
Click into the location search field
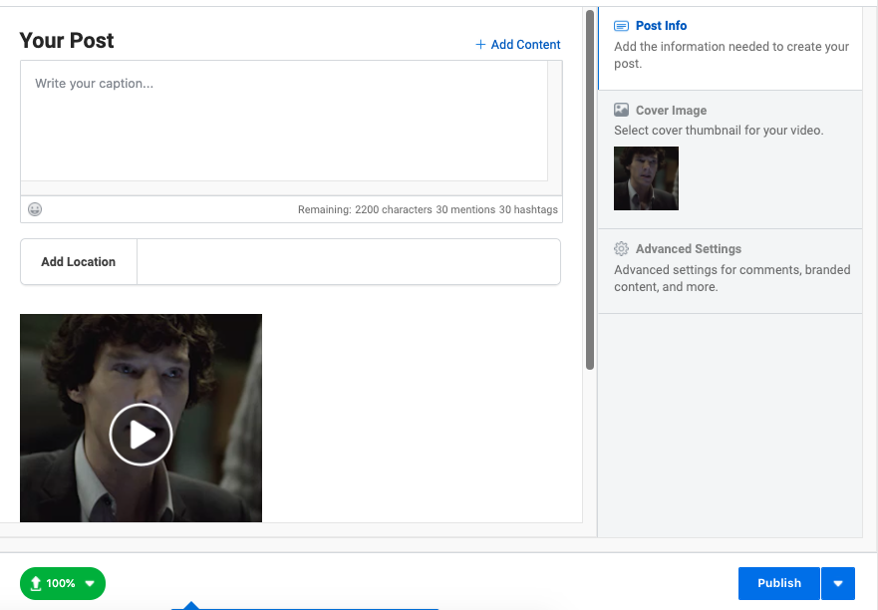pos(348,261)
